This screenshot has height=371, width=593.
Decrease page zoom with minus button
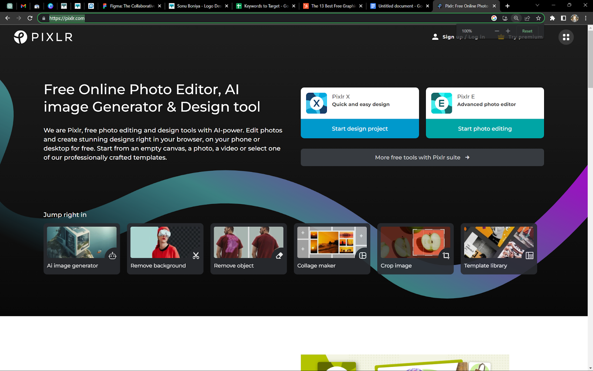497,31
